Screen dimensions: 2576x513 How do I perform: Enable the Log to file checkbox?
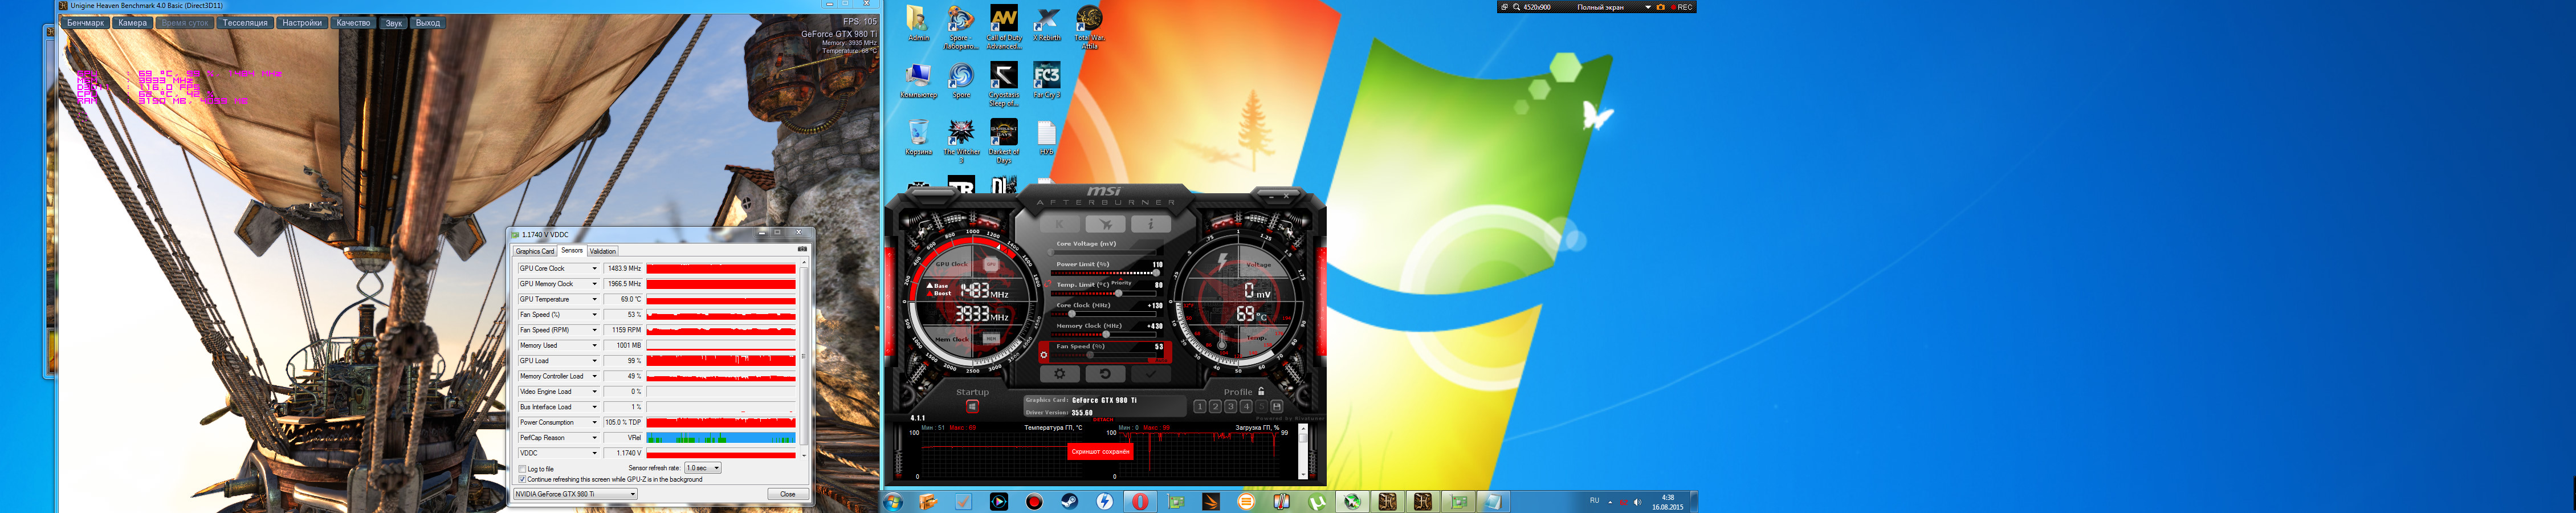pos(522,469)
